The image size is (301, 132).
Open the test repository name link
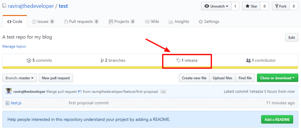tap(63, 6)
